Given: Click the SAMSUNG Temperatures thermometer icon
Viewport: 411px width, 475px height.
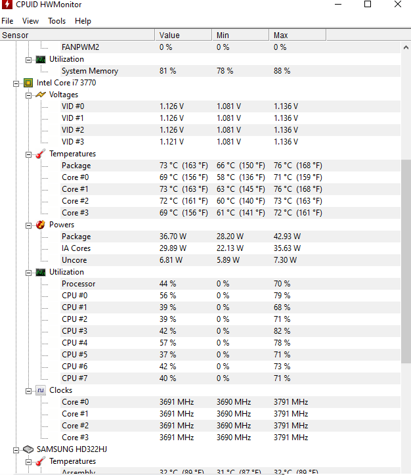Looking at the screenshot, I should coord(41,461).
